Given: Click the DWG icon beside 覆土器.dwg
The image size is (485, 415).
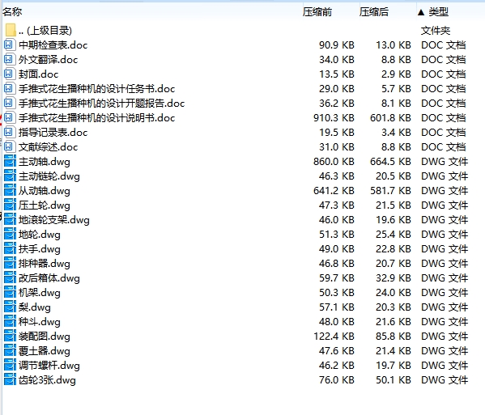Looking at the screenshot, I should click(10, 350).
